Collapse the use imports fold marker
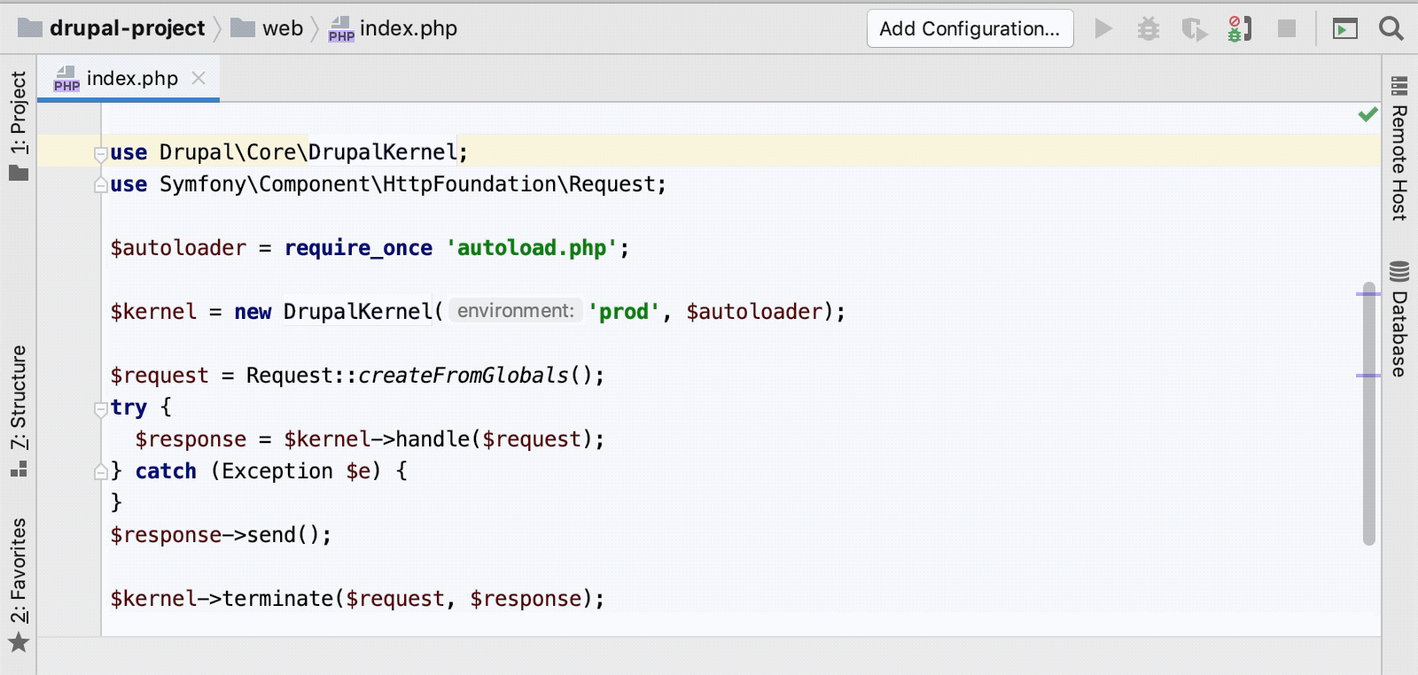Viewport: 1418px width, 675px height. (x=101, y=153)
